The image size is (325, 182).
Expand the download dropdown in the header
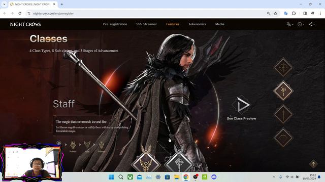point(301,24)
